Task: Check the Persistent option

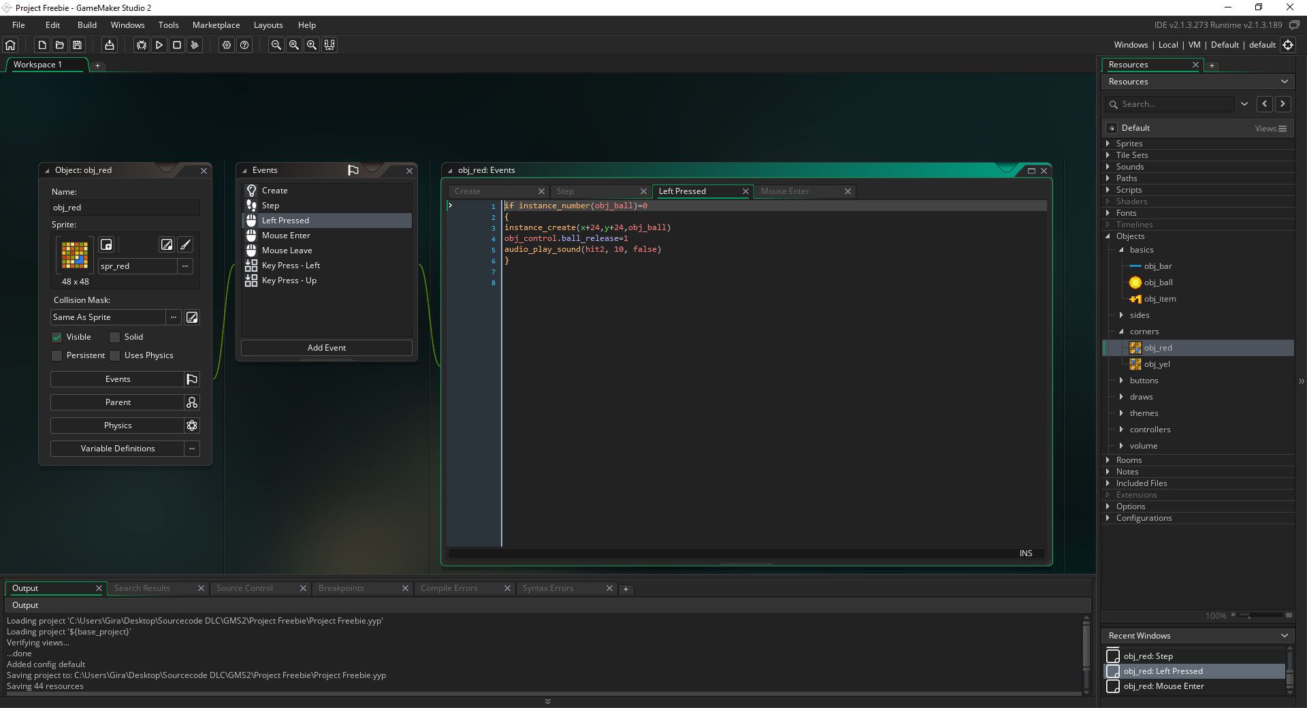Action: point(57,355)
